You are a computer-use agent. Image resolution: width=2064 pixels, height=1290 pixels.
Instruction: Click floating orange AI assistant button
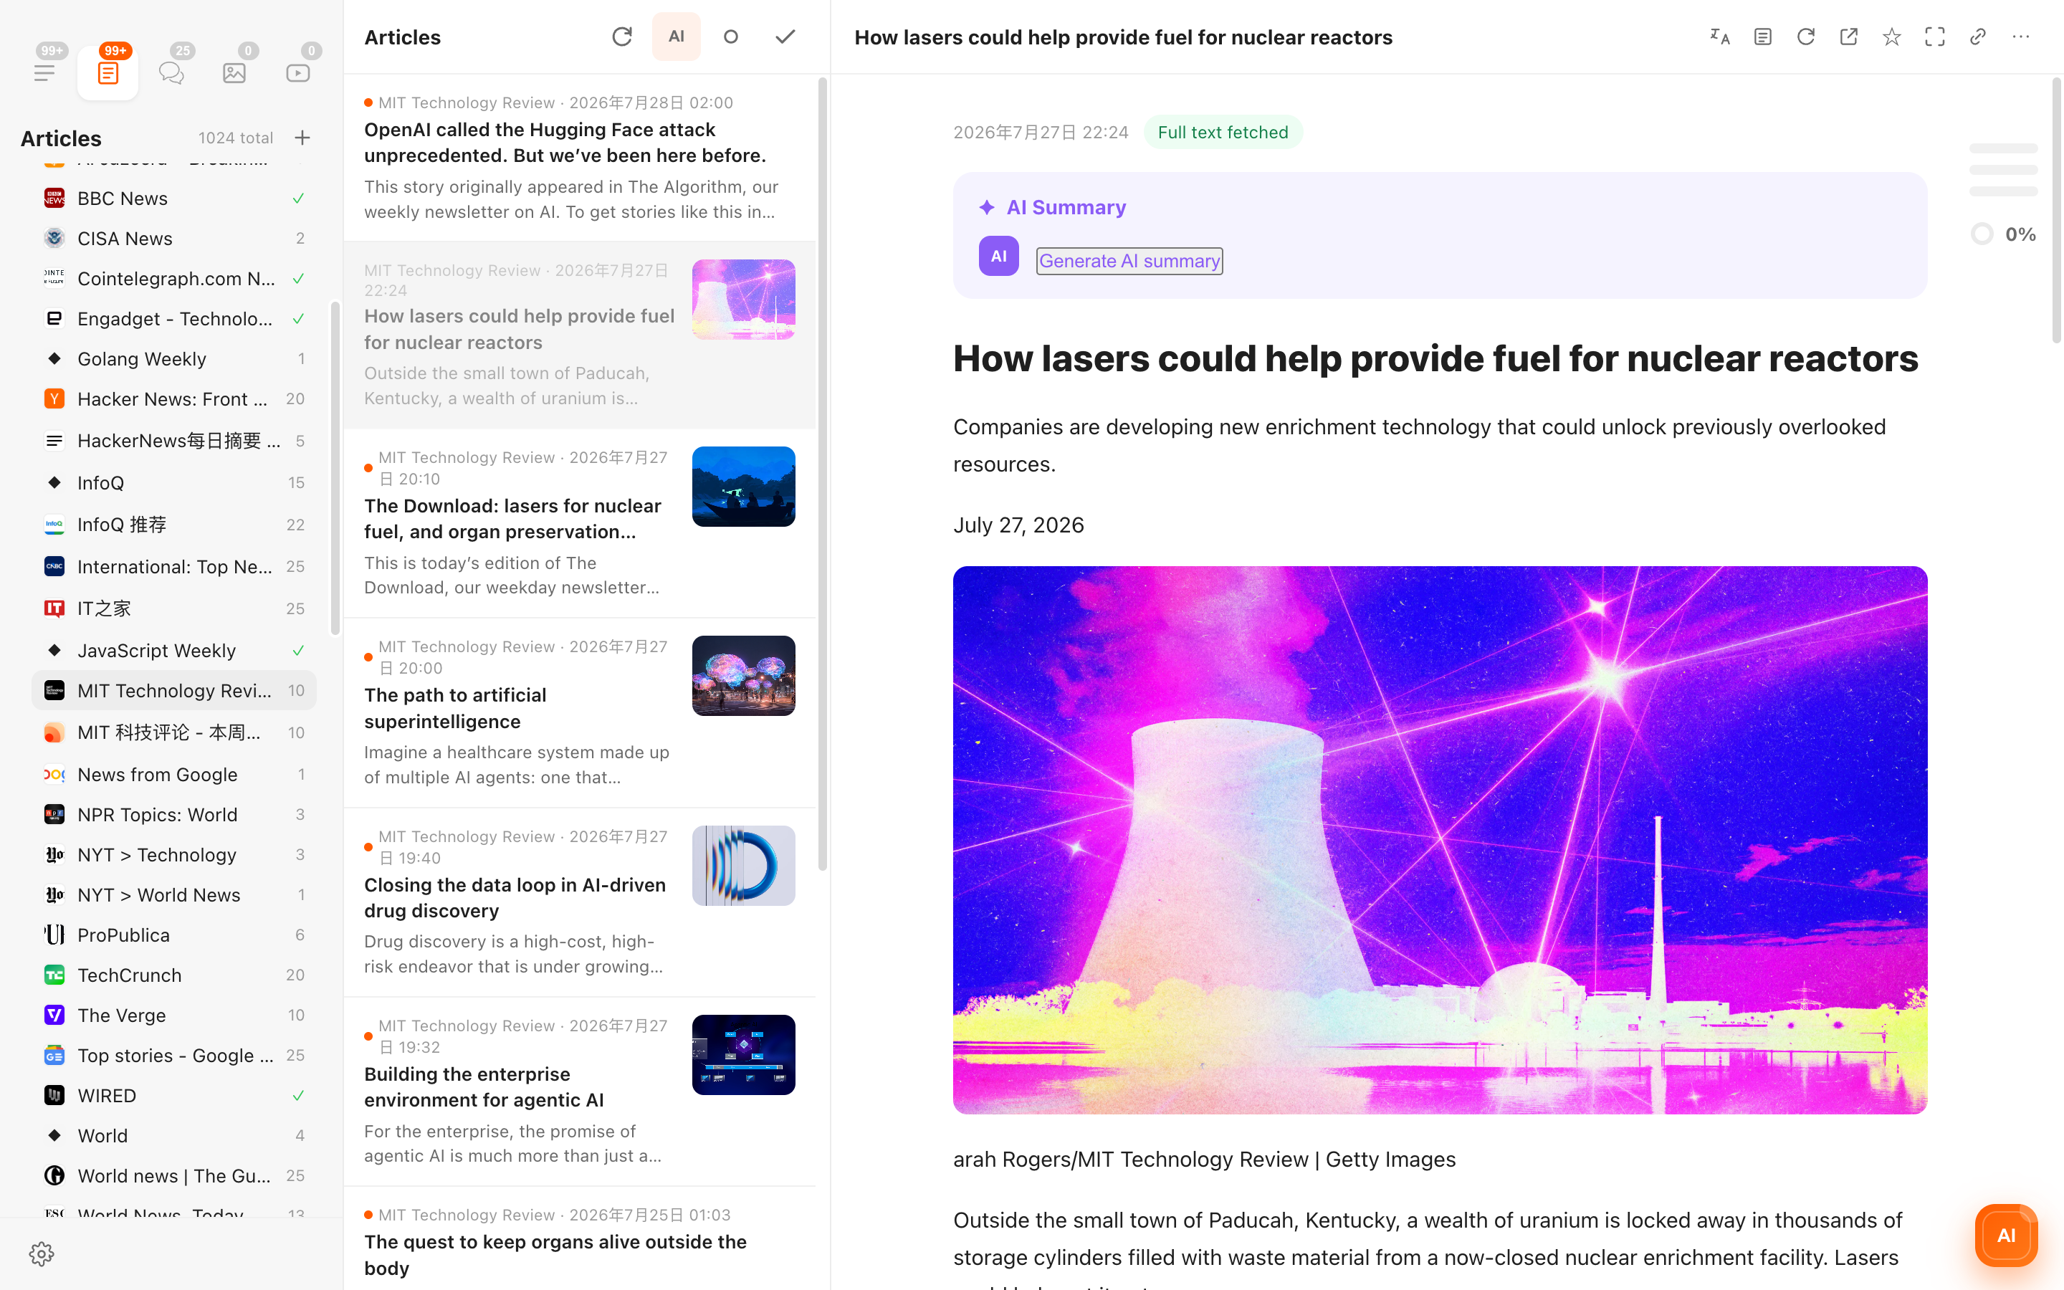click(x=2006, y=1235)
